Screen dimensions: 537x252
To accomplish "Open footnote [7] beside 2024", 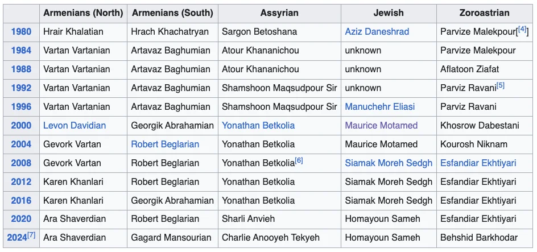I will click(x=32, y=236).
